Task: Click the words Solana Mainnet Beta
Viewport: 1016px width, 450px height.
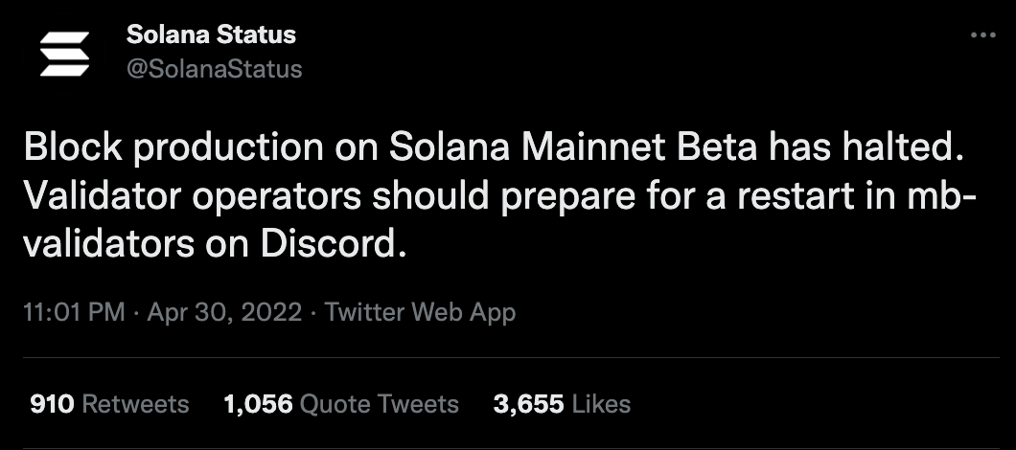Action: click(573, 147)
